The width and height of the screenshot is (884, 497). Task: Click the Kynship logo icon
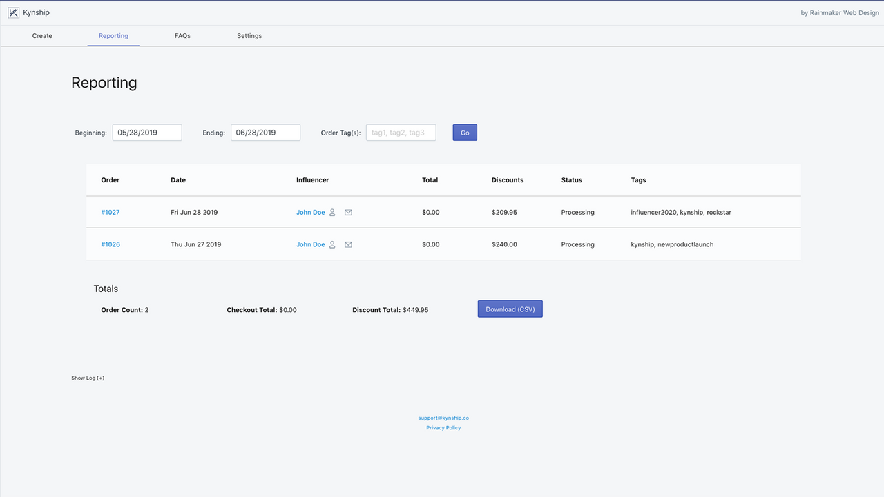[x=14, y=12]
